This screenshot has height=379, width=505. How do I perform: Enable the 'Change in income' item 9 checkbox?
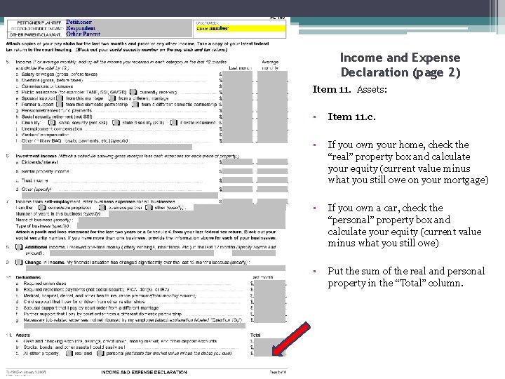click(19, 262)
